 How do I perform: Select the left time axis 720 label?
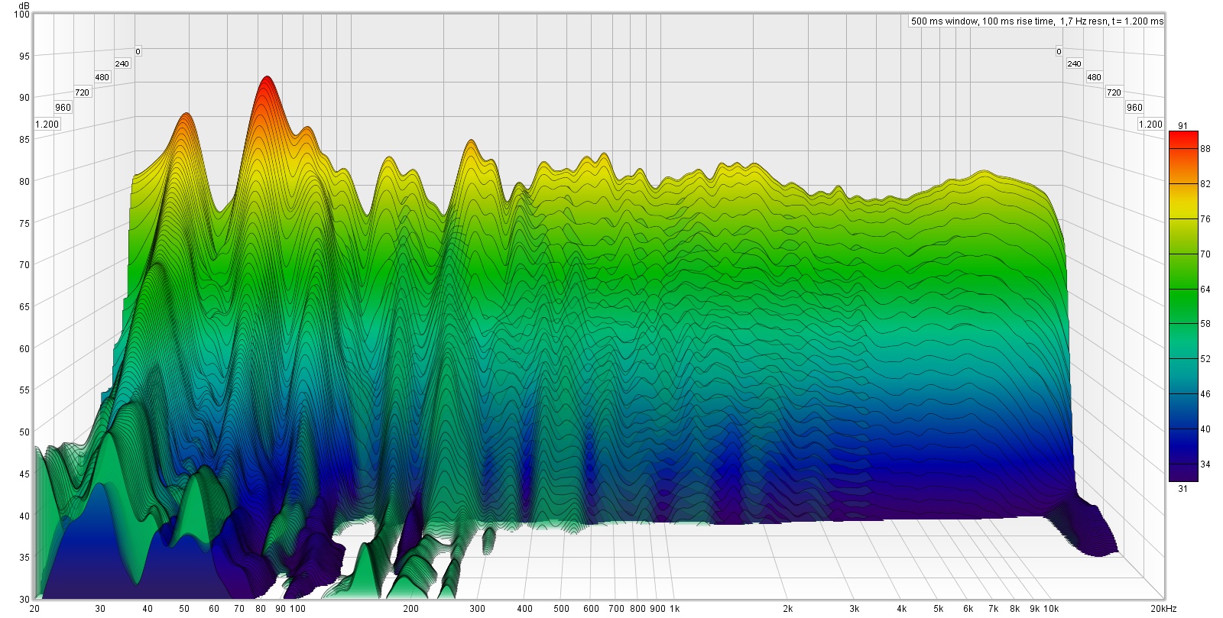(82, 92)
